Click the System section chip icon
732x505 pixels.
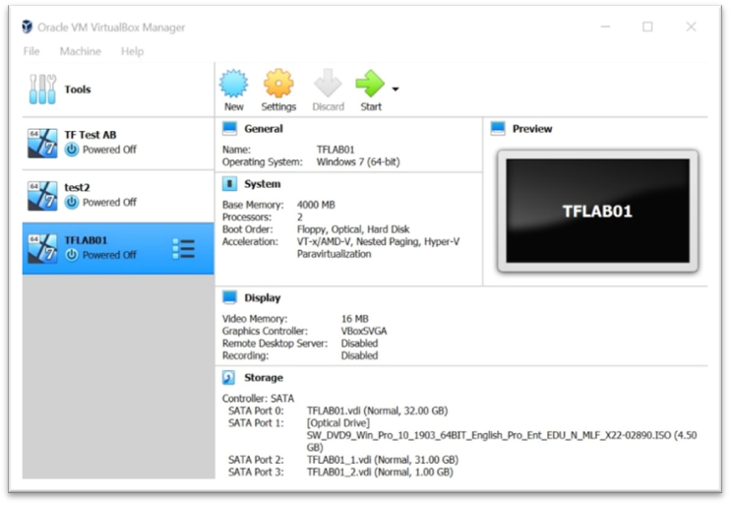(x=229, y=184)
